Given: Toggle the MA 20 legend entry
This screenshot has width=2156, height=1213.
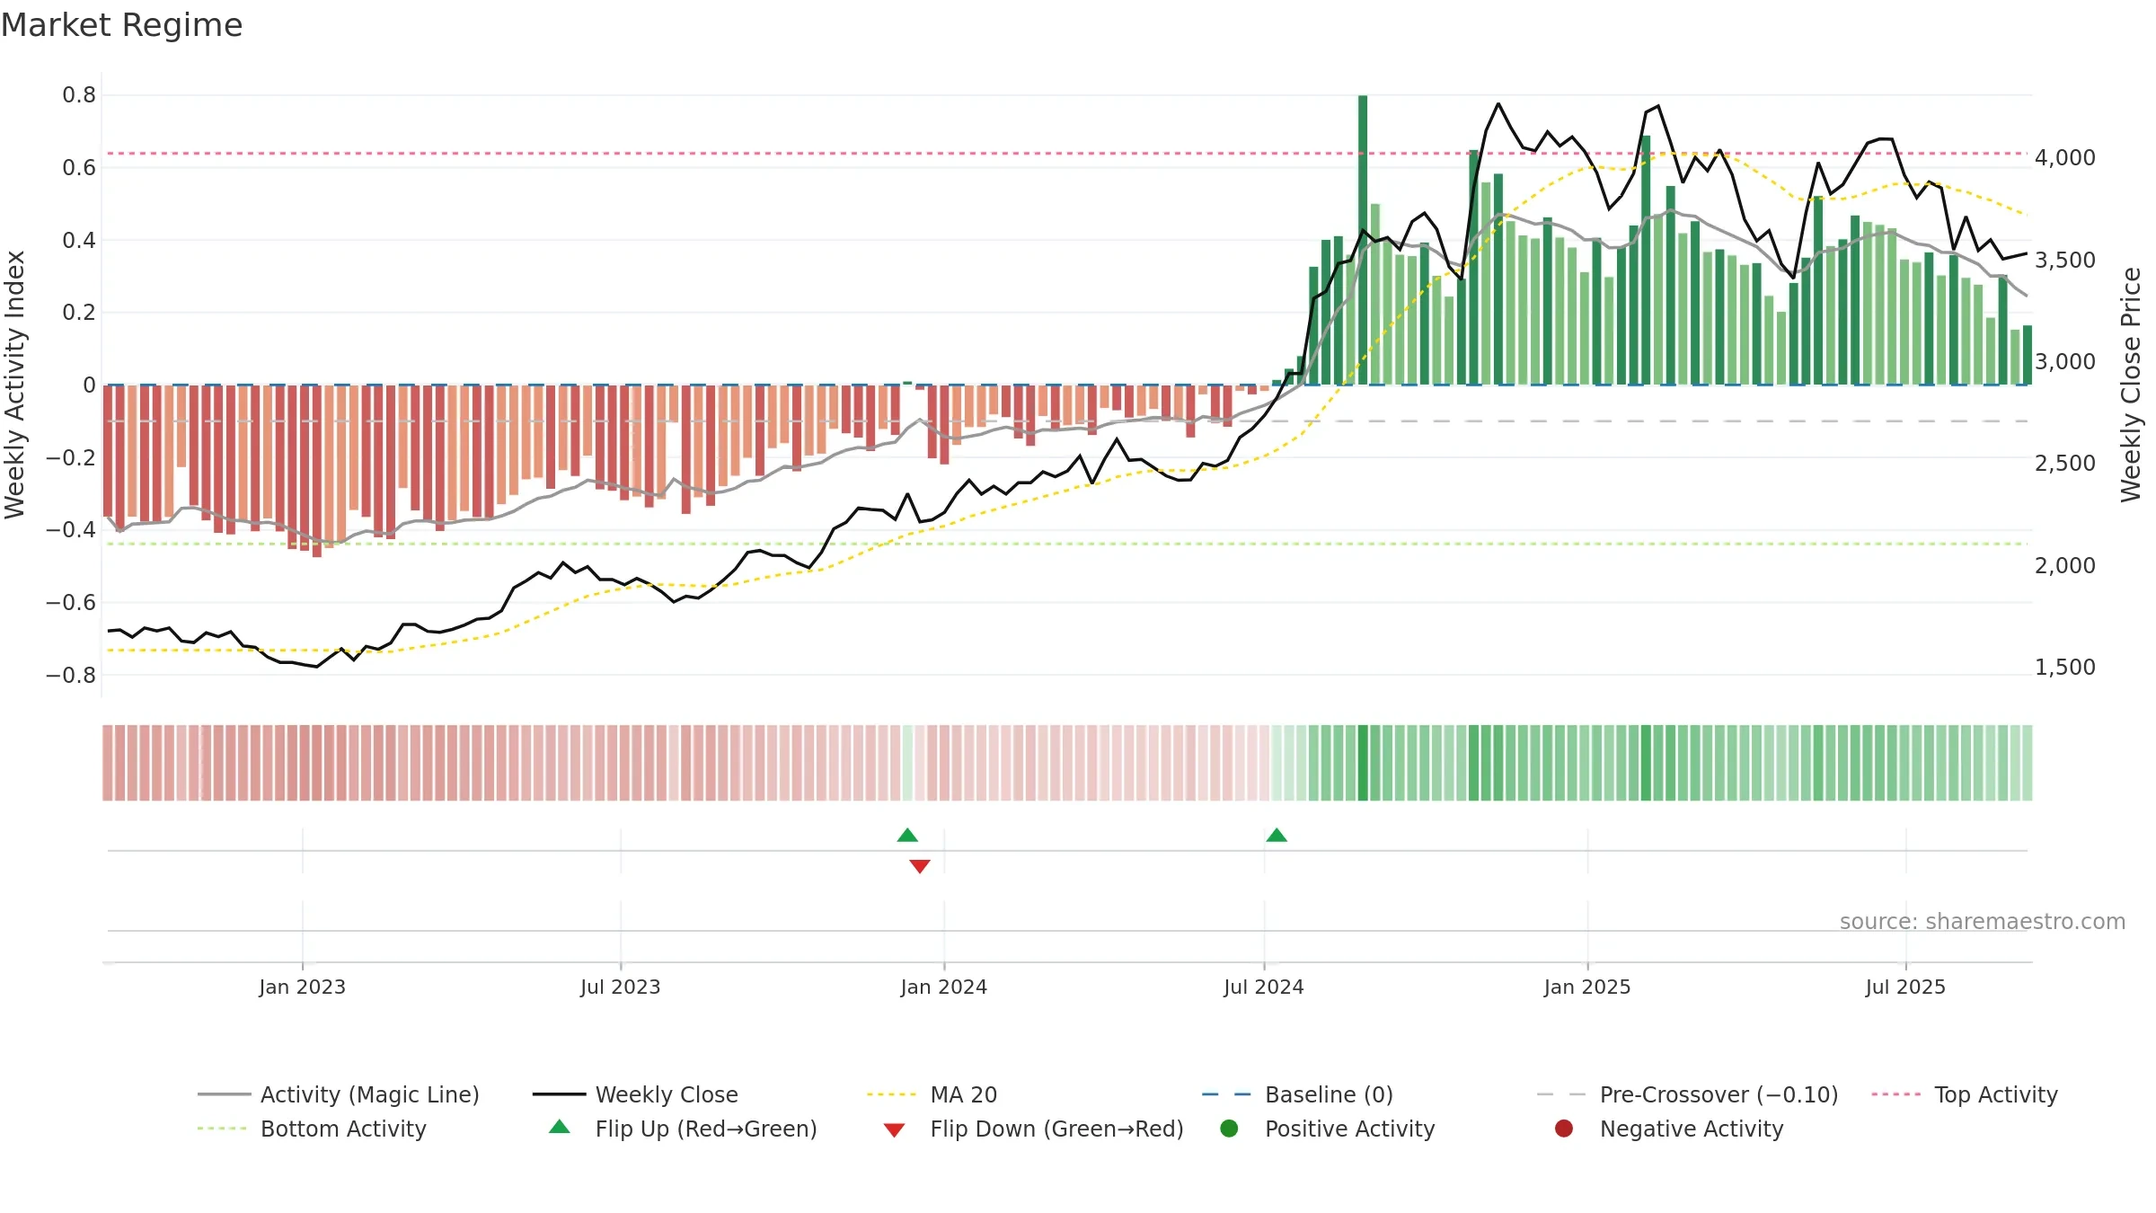Looking at the screenshot, I should tap(932, 1094).
